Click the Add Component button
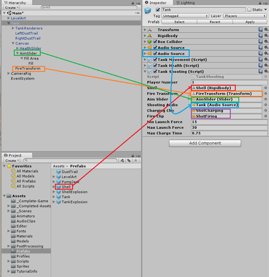 (205, 143)
